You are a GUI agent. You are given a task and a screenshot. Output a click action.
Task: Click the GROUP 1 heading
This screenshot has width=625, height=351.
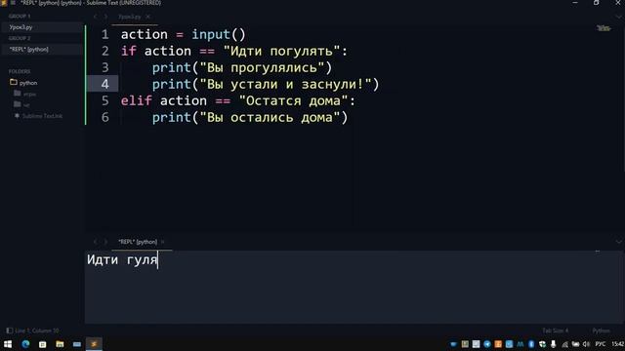[20, 17]
